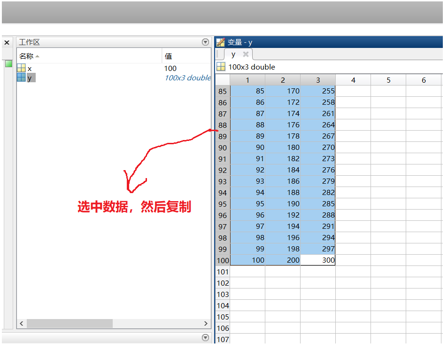The height and width of the screenshot is (351, 448).
Task: Click the cell with value 192
Action: tap(283, 215)
